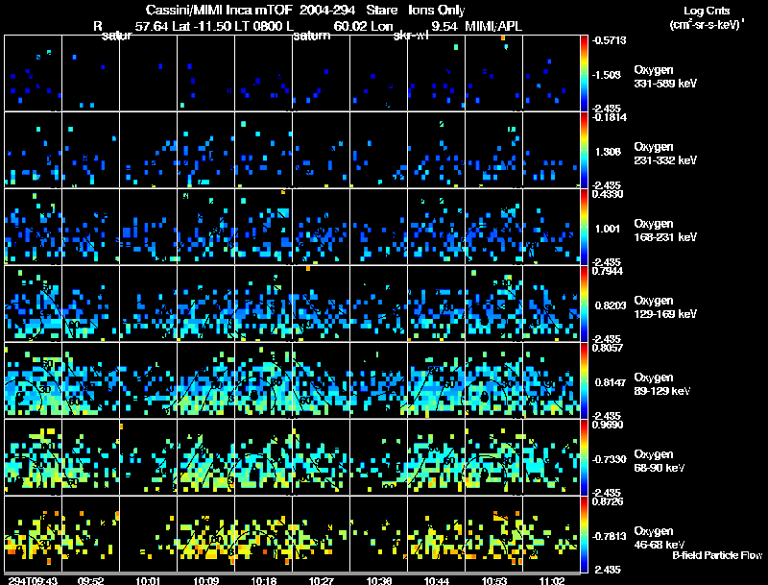Click the Oxygen 331-589 keV row label
The image size is (768, 585).
(x=665, y=77)
